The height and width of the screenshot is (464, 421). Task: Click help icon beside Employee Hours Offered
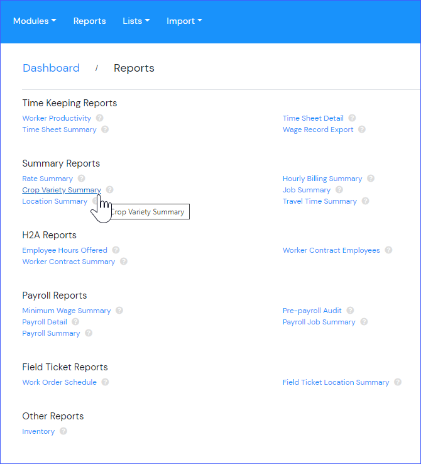tap(116, 250)
